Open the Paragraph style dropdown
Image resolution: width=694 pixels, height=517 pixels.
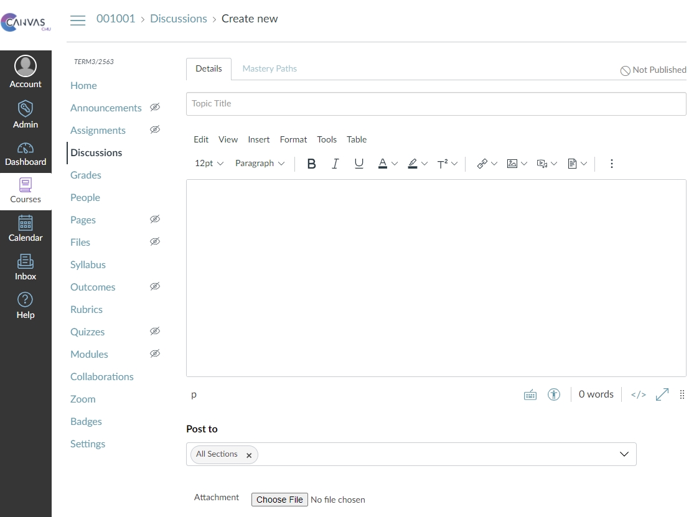260,164
